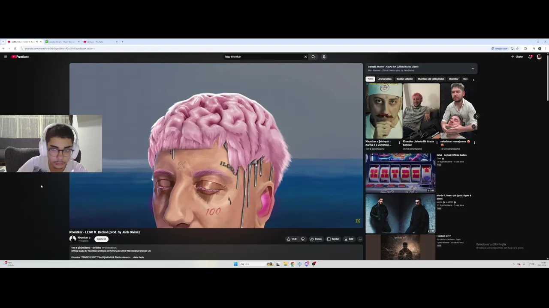Open 'Murda ft. Mero' video thumbnail

click(x=400, y=214)
